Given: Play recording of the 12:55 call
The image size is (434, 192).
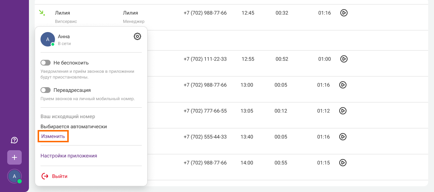Looking at the screenshot, I should [x=344, y=59].
